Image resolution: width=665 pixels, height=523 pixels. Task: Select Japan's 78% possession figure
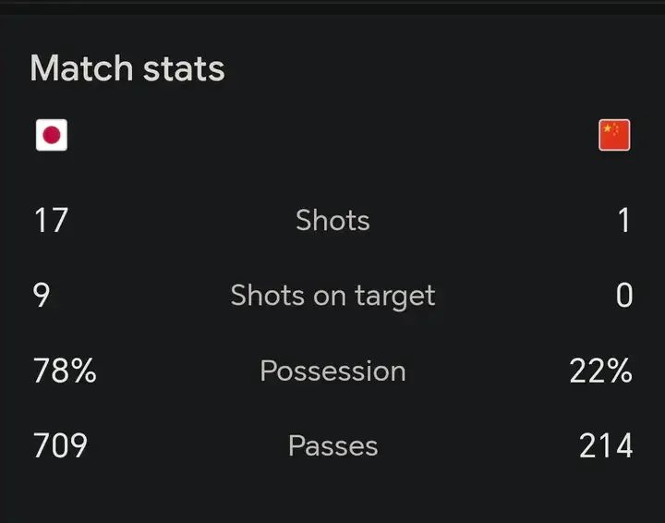65,371
